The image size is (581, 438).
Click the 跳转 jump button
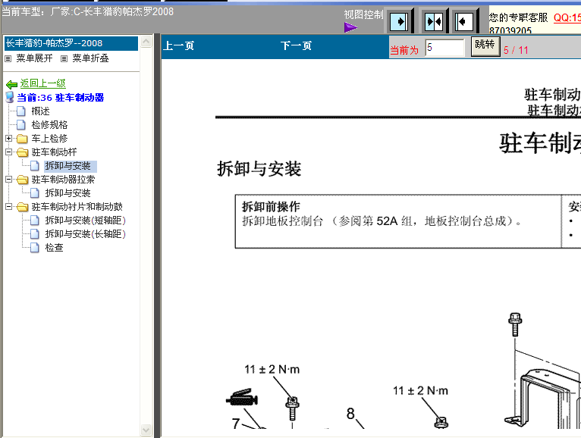point(485,46)
